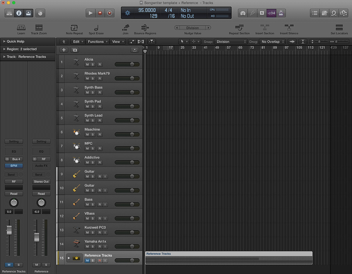Record-enable the Synth Bass track
The height and width of the screenshot is (274, 352).
[x=100, y=92]
